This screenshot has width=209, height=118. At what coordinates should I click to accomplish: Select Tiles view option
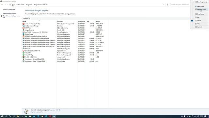click(x=197, y=24)
